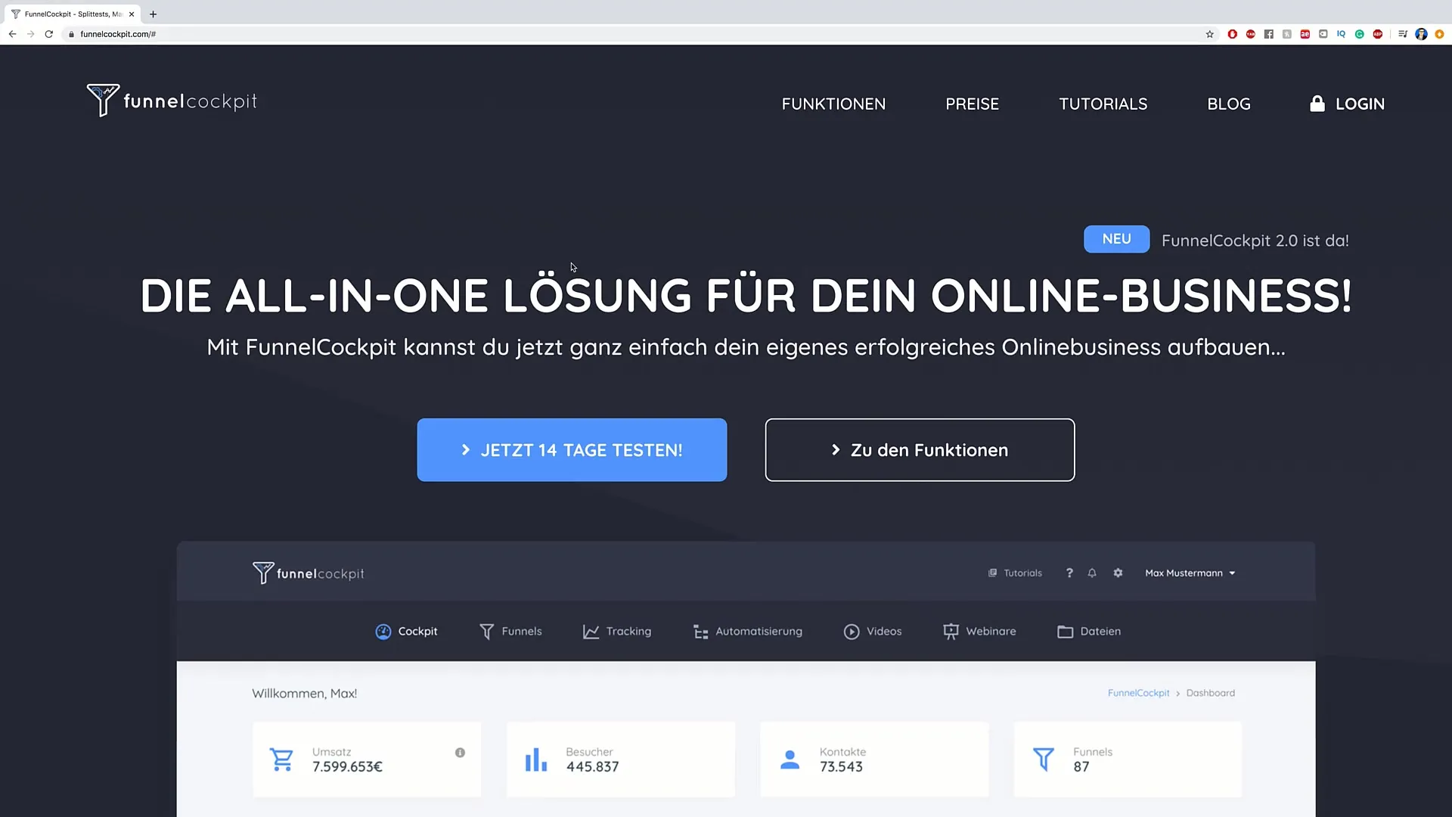Click the notification bell icon

(1092, 573)
